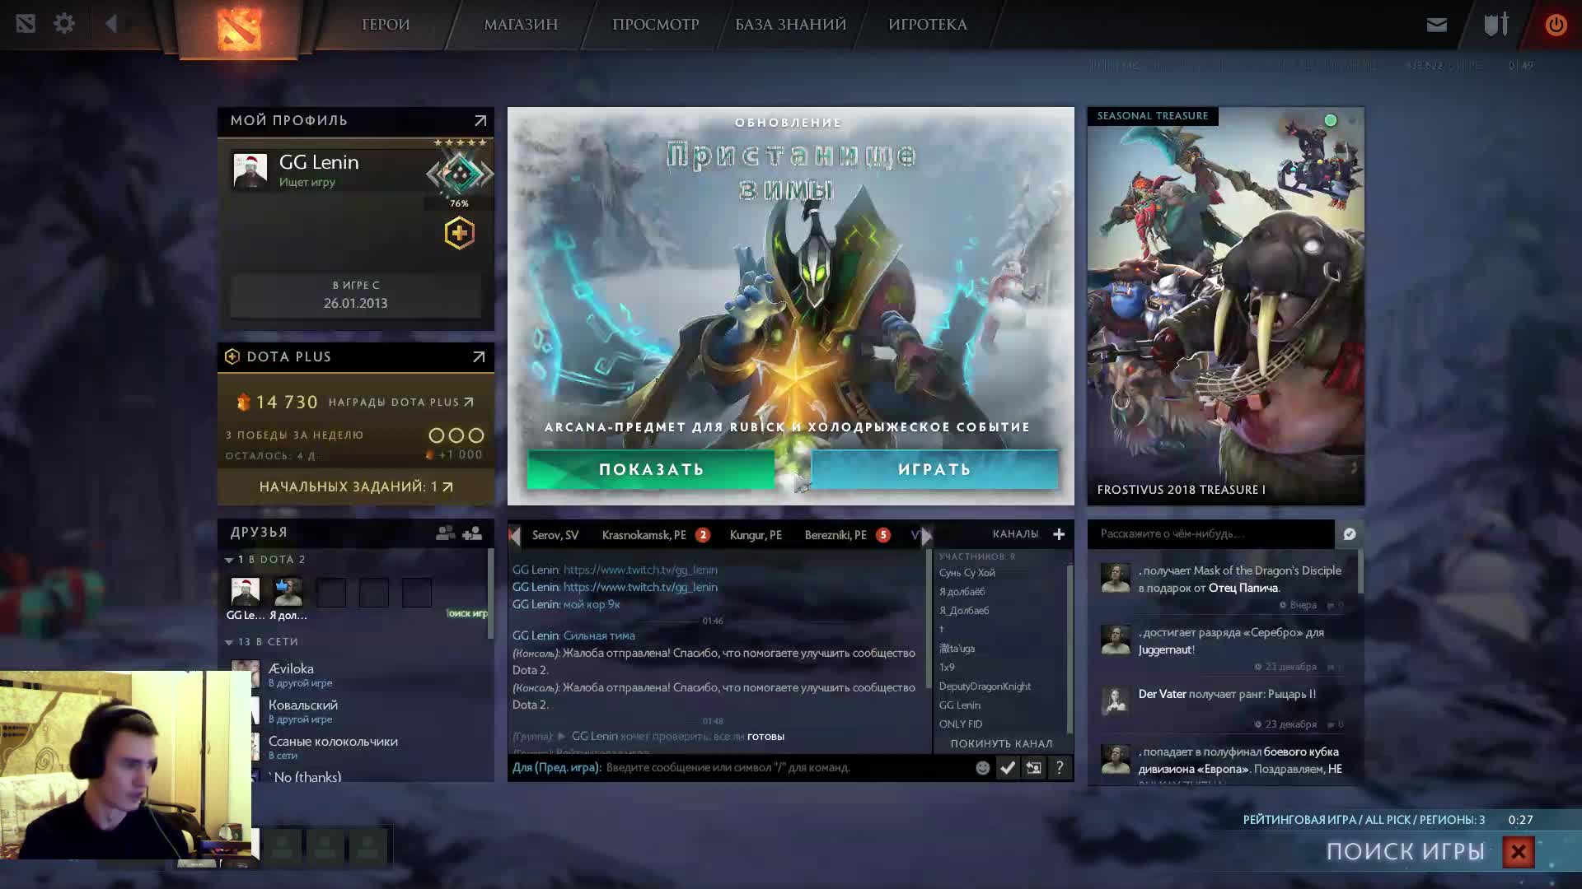Screen dimensions: 1582x889
Task: Open first twitch.tv/gg_lenin link in chat
Action: (x=640, y=570)
